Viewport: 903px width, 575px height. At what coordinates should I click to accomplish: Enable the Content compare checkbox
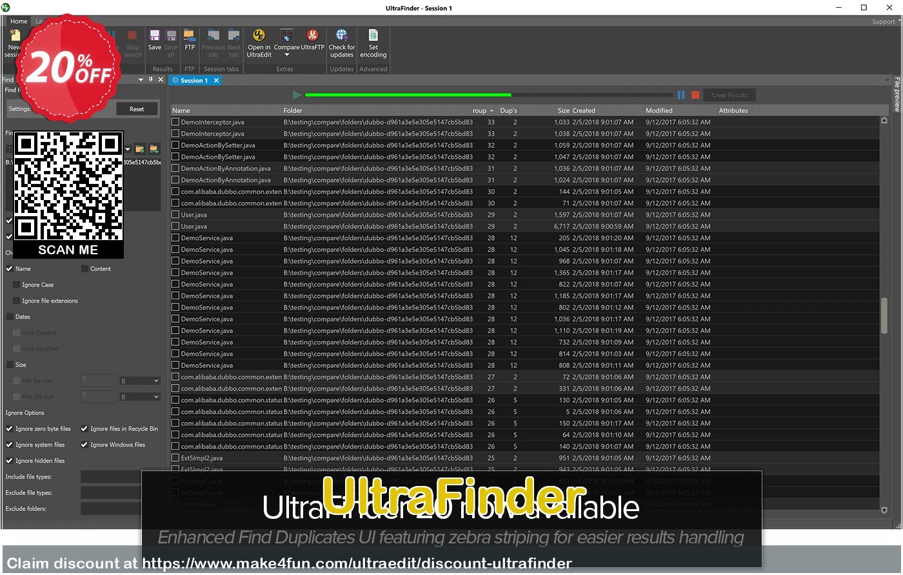(x=84, y=268)
